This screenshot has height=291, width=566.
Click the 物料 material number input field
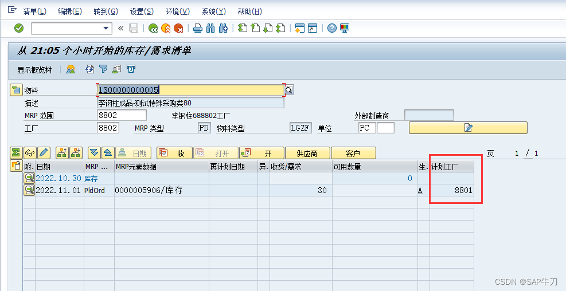(190, 90)
